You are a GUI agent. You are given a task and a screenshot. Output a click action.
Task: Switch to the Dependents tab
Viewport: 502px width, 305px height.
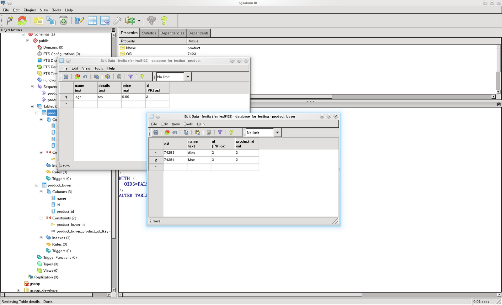point(198,33)
